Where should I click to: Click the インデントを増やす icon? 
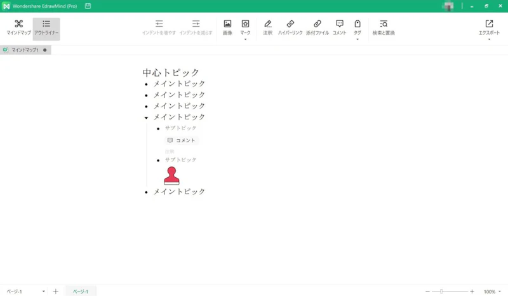(159, 24)
